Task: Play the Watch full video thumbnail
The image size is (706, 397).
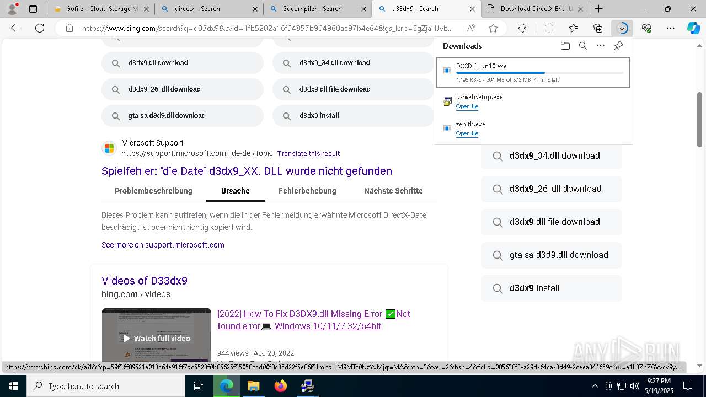Action: point(156,335)
